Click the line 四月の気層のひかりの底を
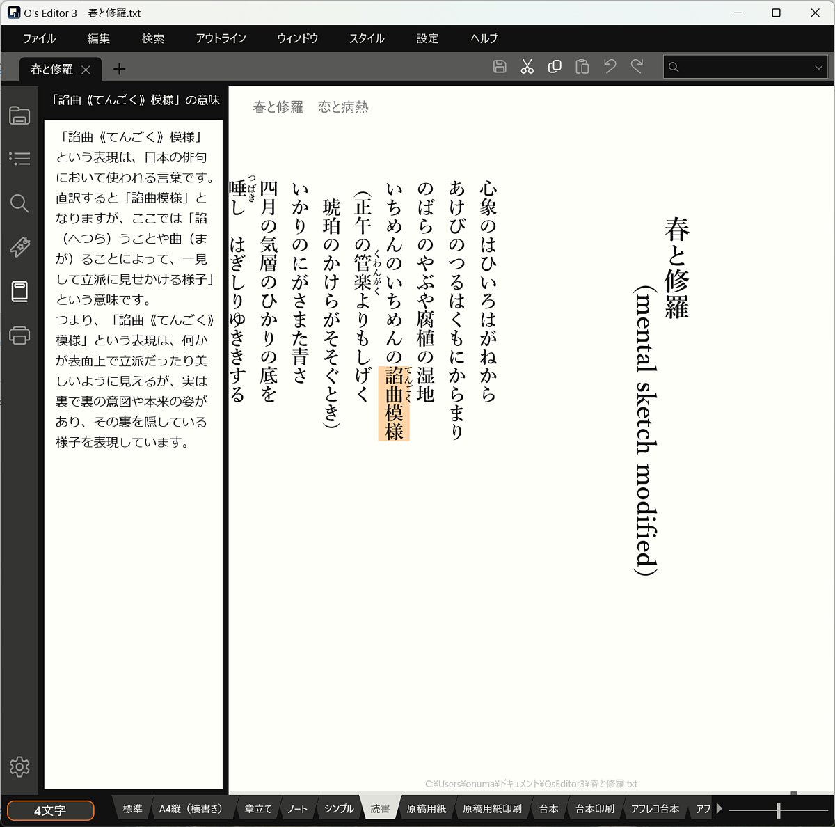This screenshot has height=827, width=835. tap(269, 292)
